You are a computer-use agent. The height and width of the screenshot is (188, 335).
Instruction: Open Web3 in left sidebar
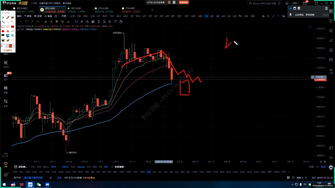(6, 64)
